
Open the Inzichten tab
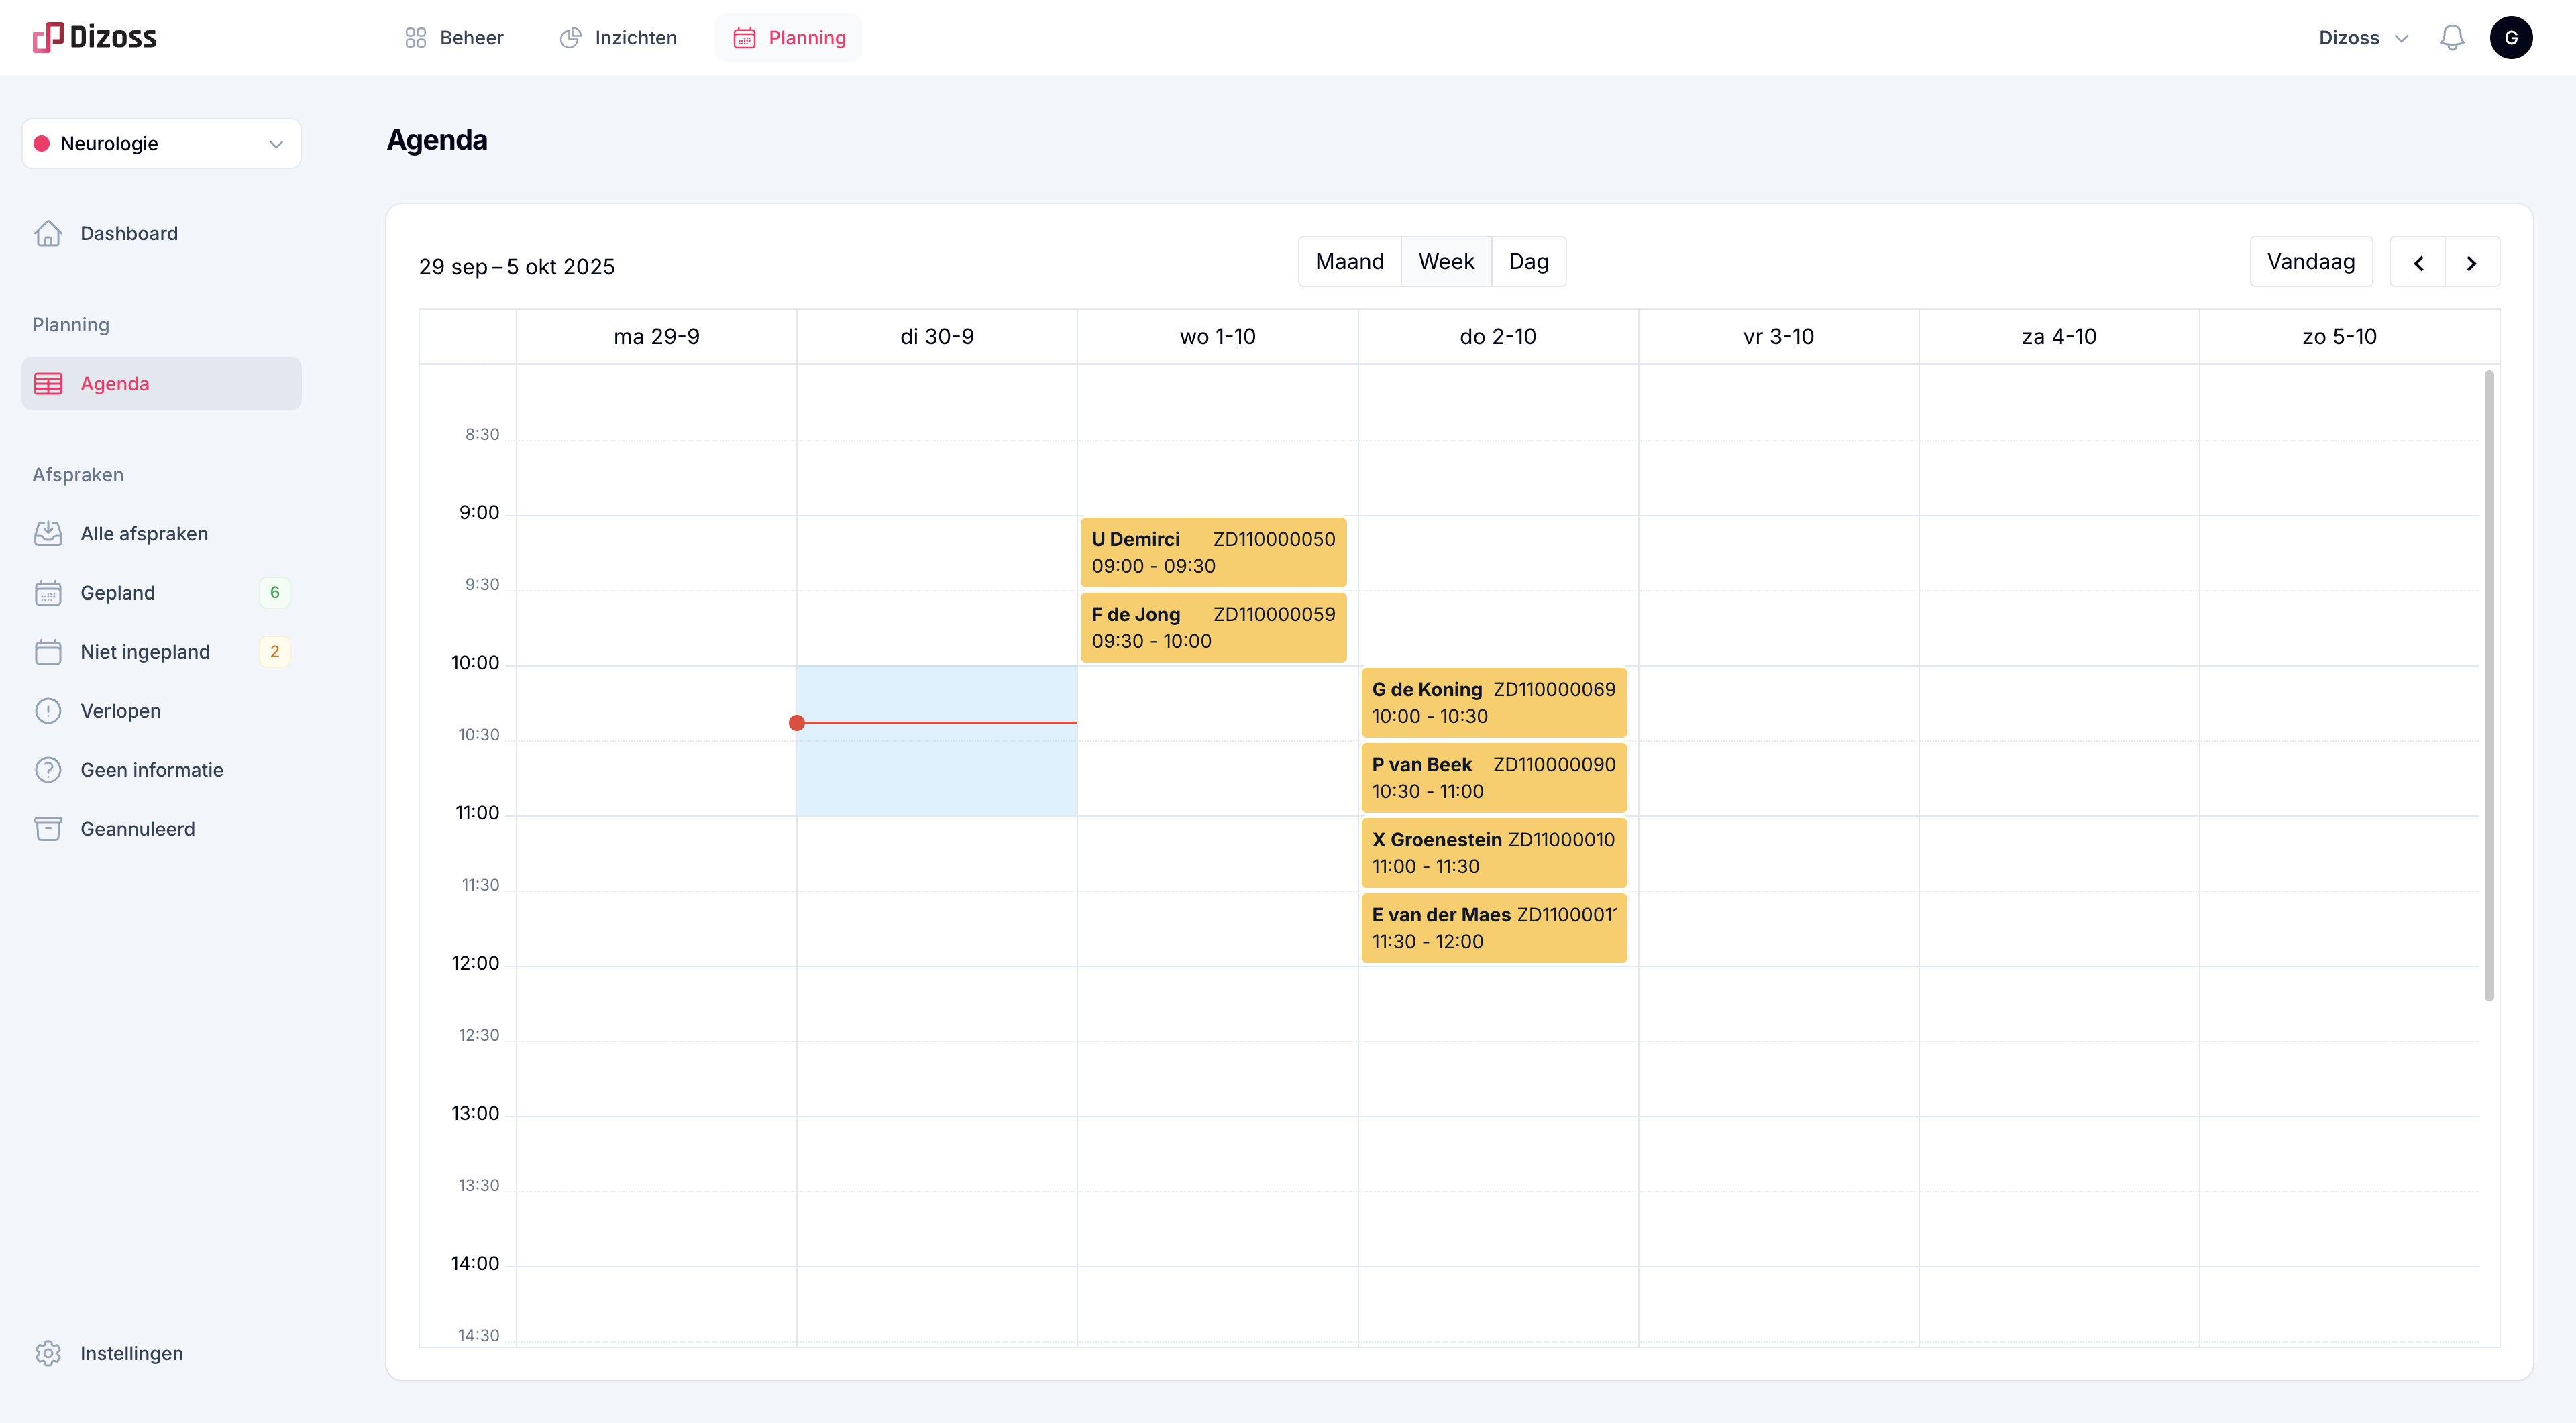click(618, 38)
